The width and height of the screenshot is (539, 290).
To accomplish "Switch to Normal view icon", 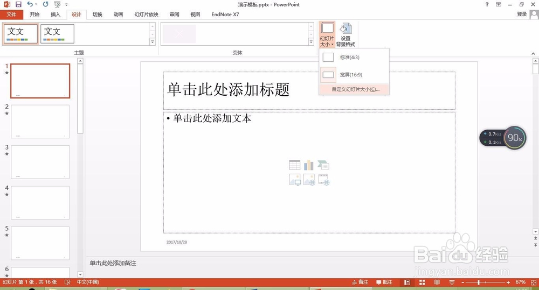I will (407, 282).
